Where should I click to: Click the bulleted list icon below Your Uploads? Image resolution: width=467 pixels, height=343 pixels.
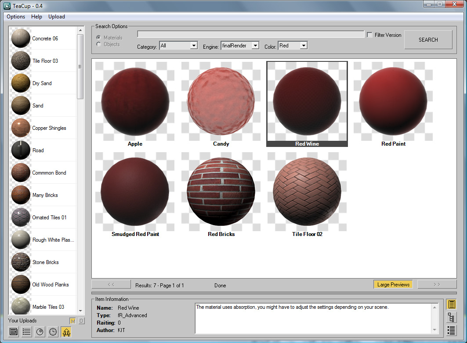[27, 332]
